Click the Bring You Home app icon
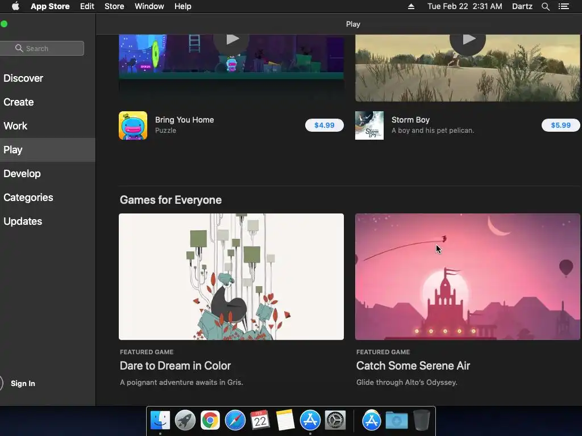This screenshot has width=582, height=436. (x=133, y=125)
